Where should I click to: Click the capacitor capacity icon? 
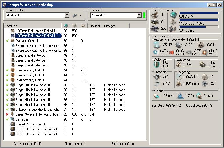[x=179, y=64]
